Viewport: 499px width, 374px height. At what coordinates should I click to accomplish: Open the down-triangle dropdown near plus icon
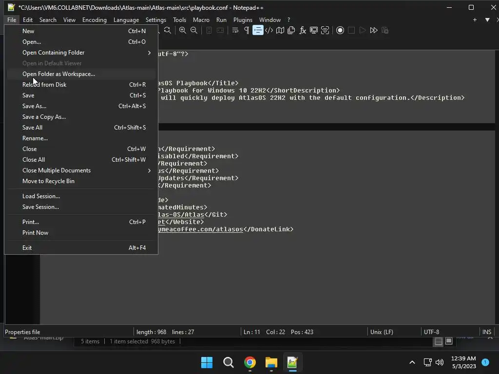(487, 19)
